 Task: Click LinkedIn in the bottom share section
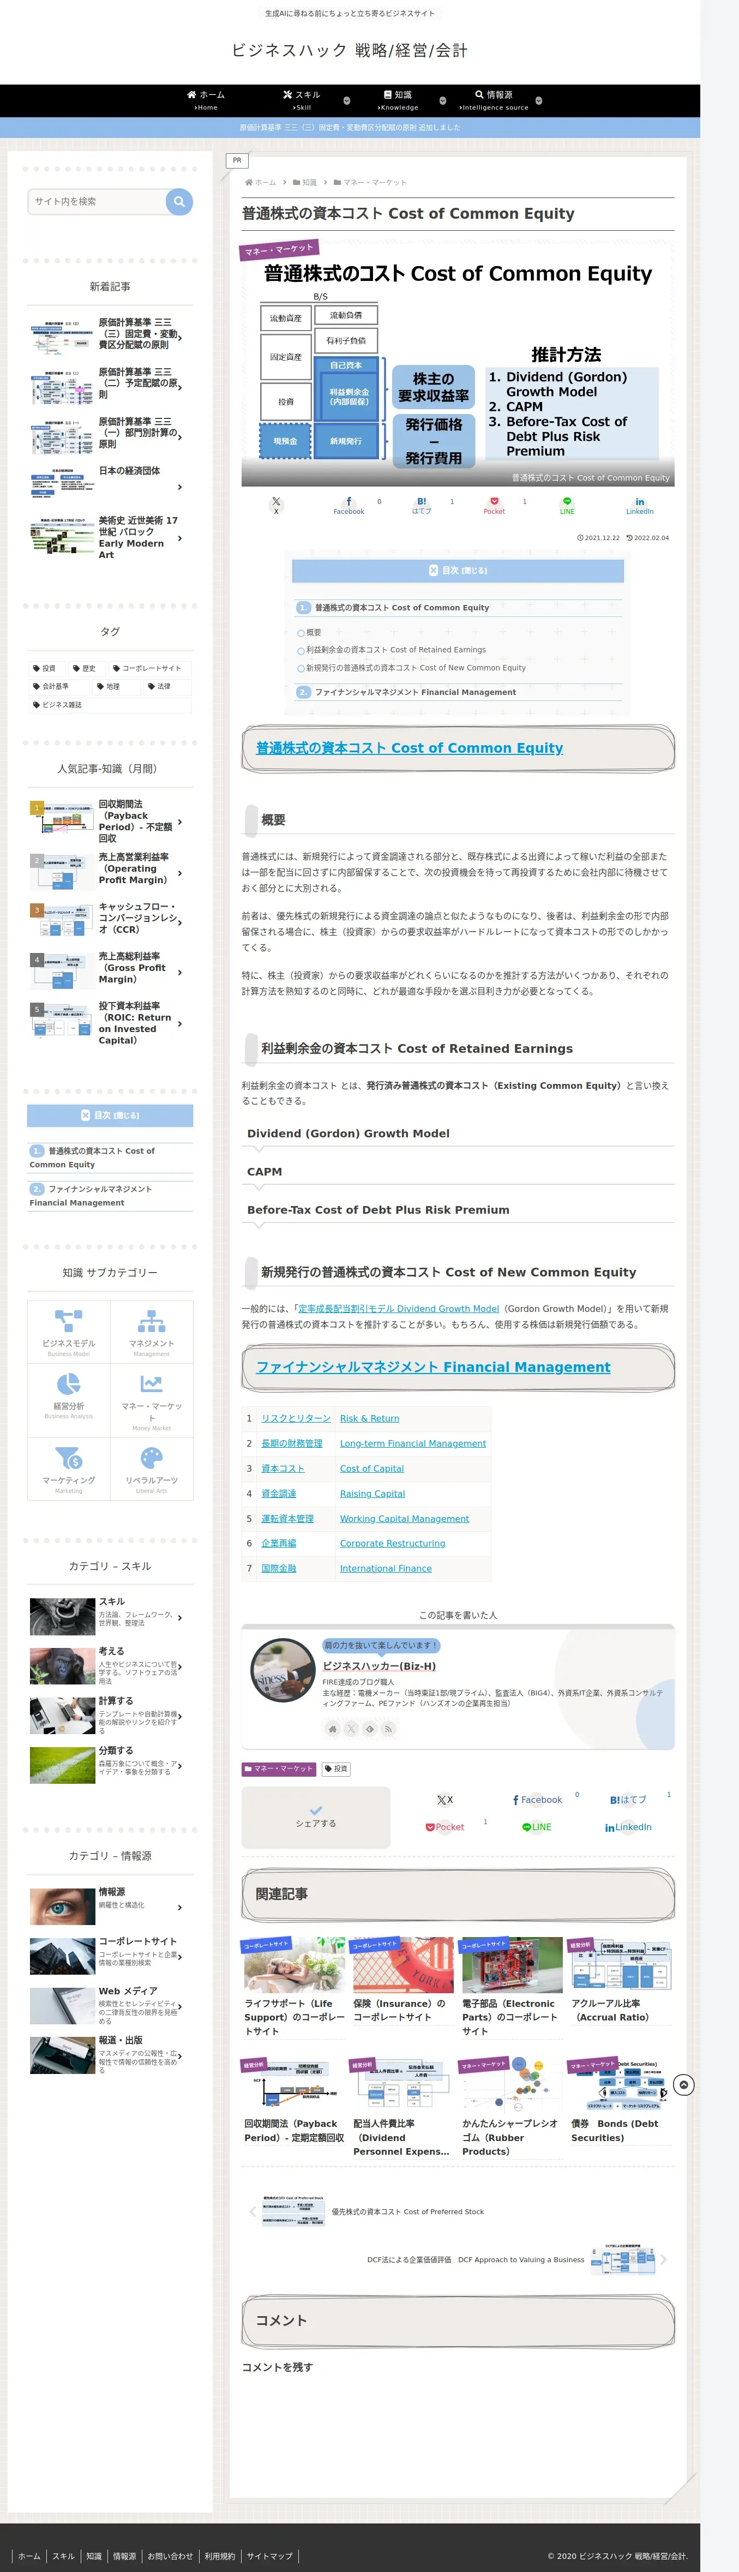pos(628,1827)
